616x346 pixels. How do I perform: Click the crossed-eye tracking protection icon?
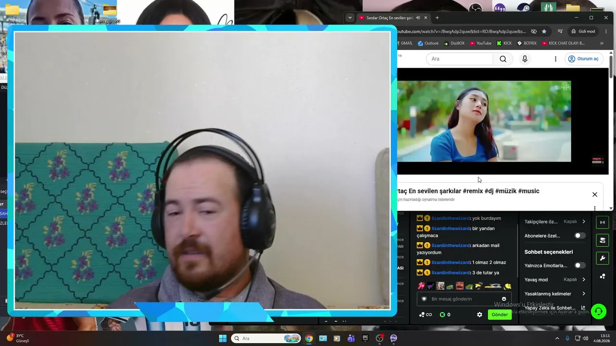[x=534, y=31]
